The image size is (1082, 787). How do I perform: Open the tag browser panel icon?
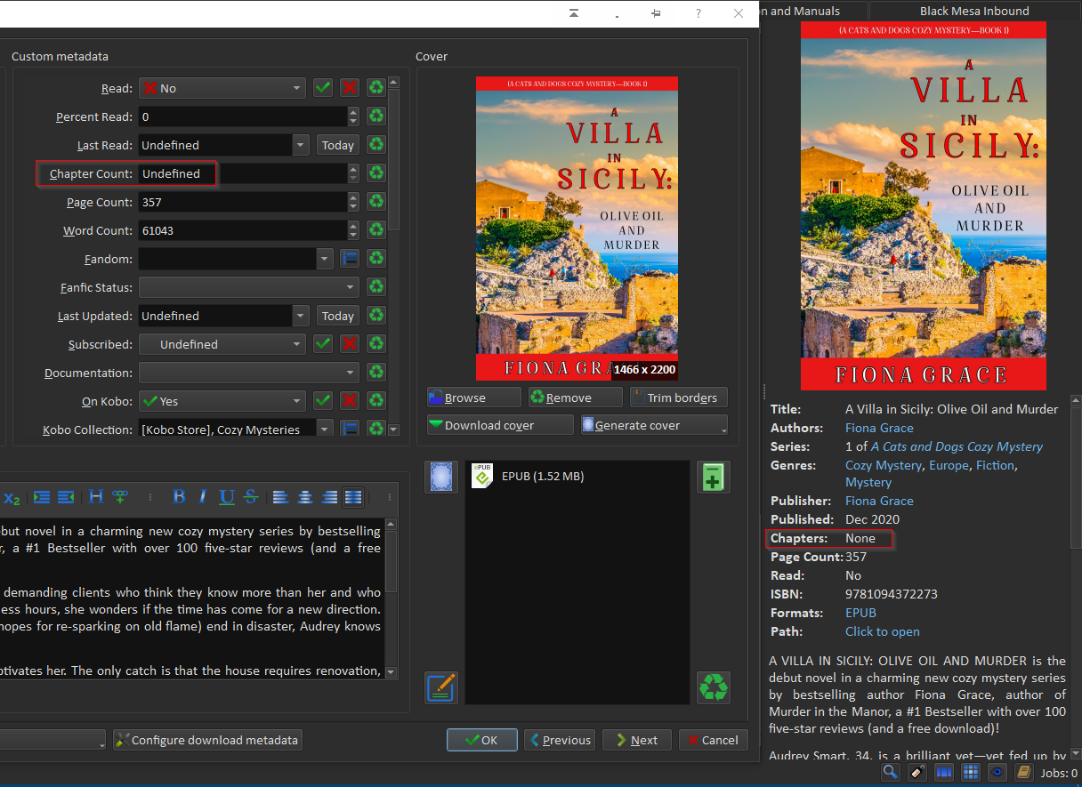point(916,772)
